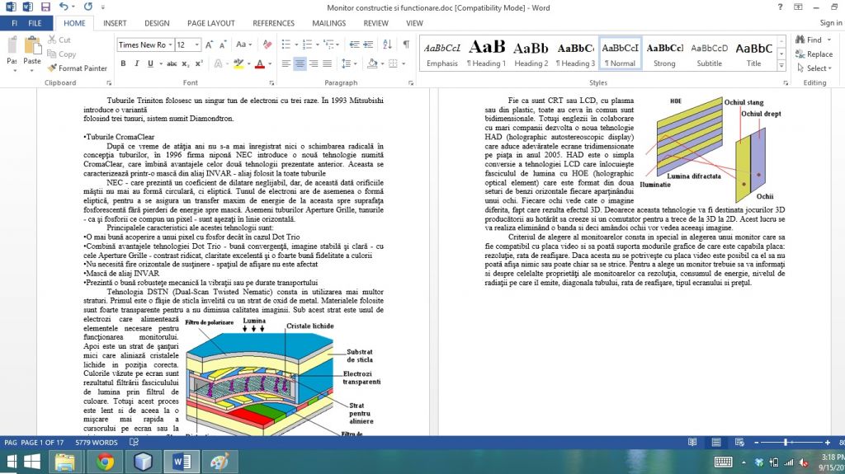Expand the Styles gallery More button
The image size is (845, 474).
coord(781,64)
